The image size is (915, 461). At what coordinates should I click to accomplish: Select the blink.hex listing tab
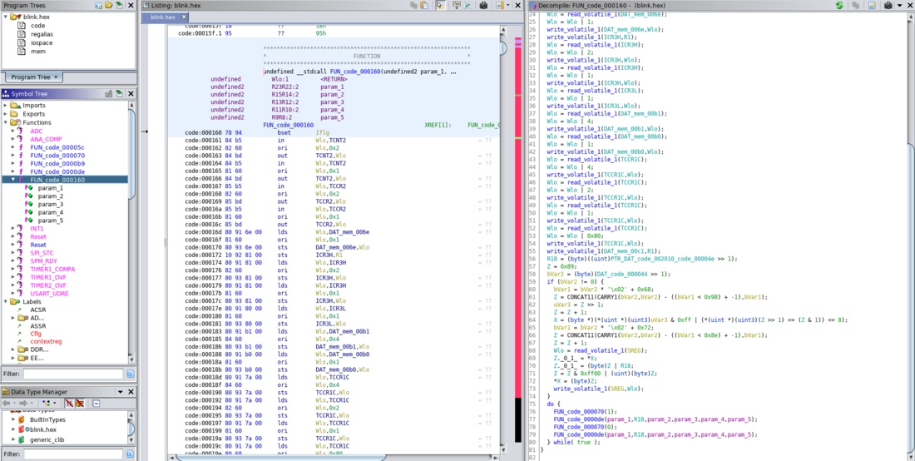tap(163, 17)
